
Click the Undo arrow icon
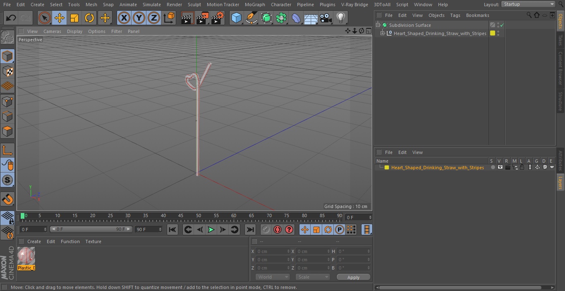pos(11,18)
